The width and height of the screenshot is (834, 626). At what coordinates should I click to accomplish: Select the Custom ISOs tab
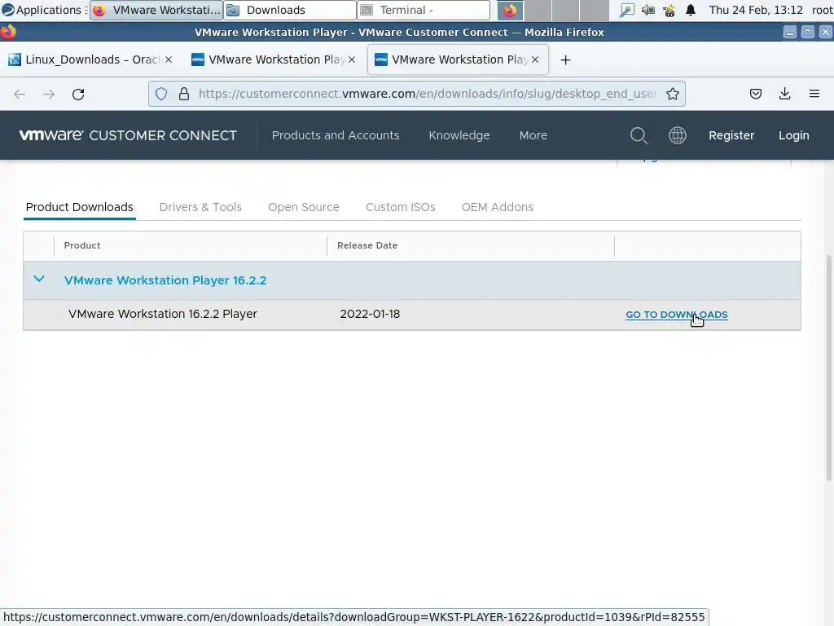tap(400, 207)
